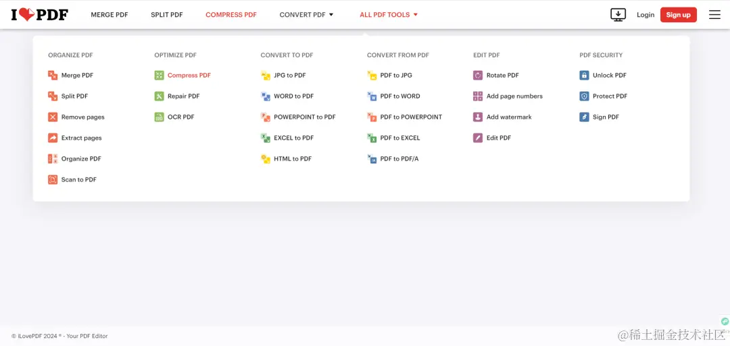Open the Scan to PDF text link
730x346 pixels.
click(x=78, y=179)
